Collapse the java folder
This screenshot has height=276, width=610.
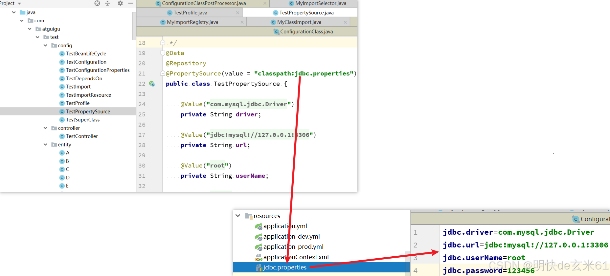click(14, 12)
